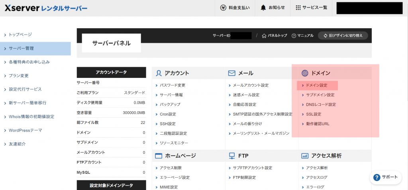
Task: Expand 各種特典のお申し込み sidebar item
Action: 29,62
